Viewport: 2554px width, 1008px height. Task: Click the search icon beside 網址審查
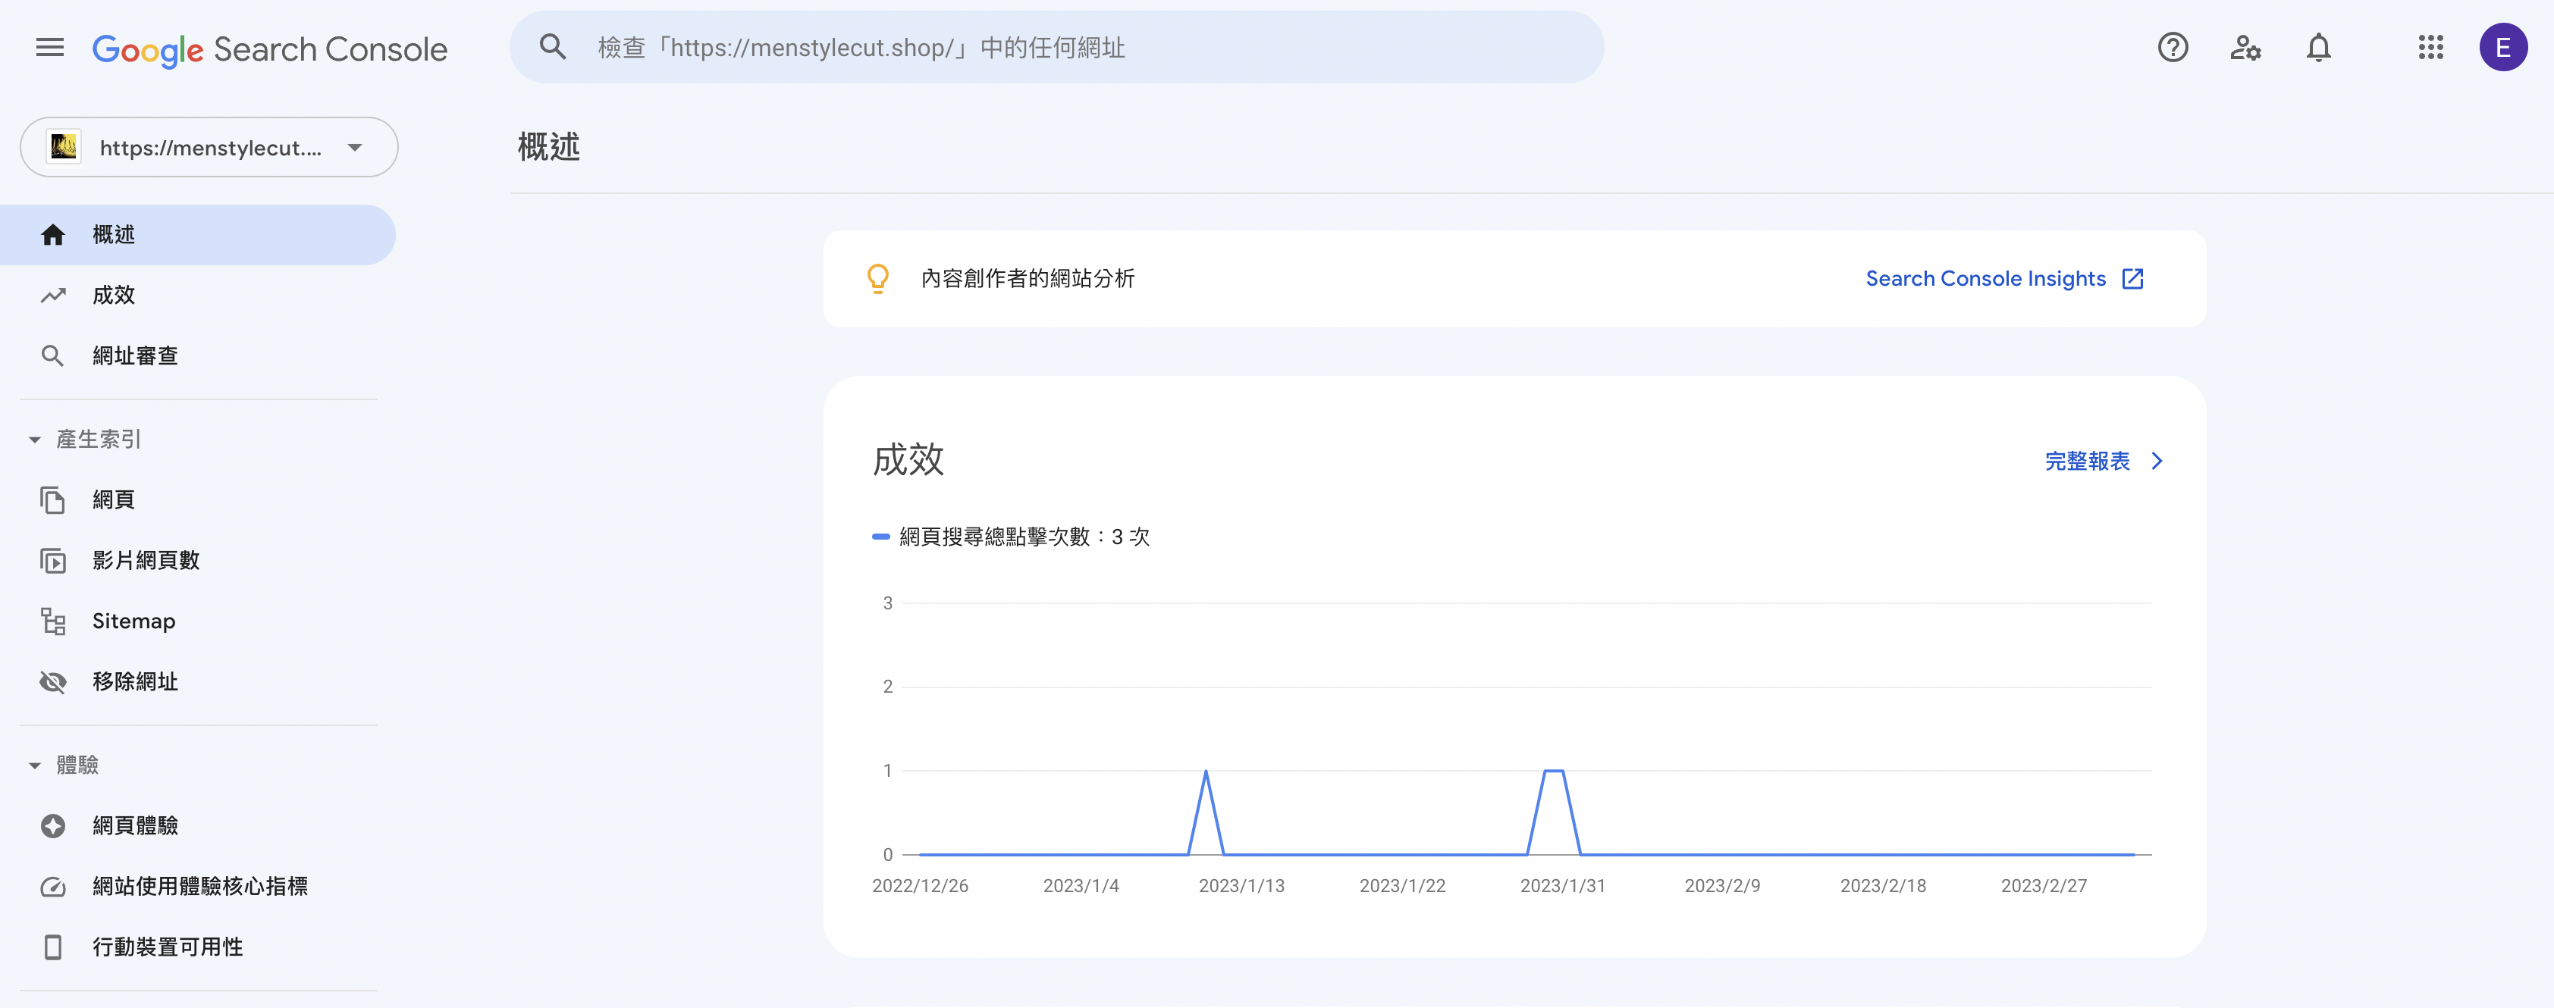coord(52,355)
